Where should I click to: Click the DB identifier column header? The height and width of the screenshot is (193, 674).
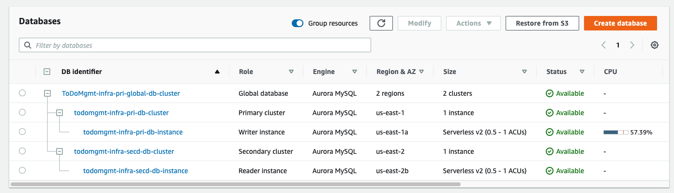[81, 72]
